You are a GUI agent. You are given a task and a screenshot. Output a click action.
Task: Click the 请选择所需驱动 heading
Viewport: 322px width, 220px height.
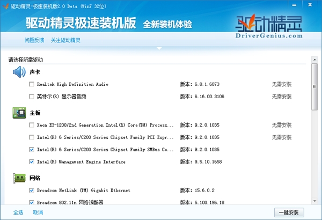[x=26, y=60]
